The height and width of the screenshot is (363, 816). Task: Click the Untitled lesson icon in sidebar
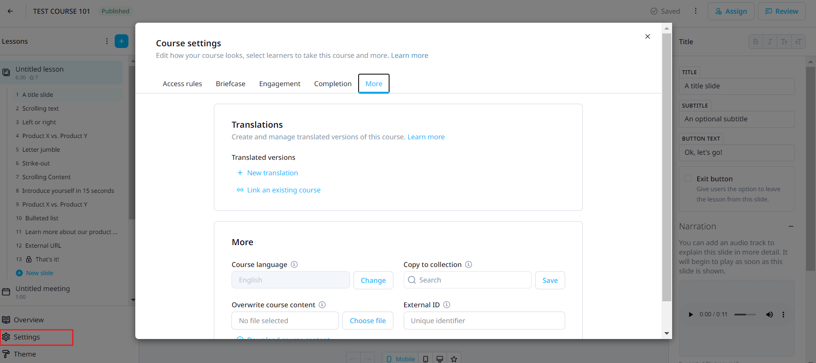click(x=6, y=72)
